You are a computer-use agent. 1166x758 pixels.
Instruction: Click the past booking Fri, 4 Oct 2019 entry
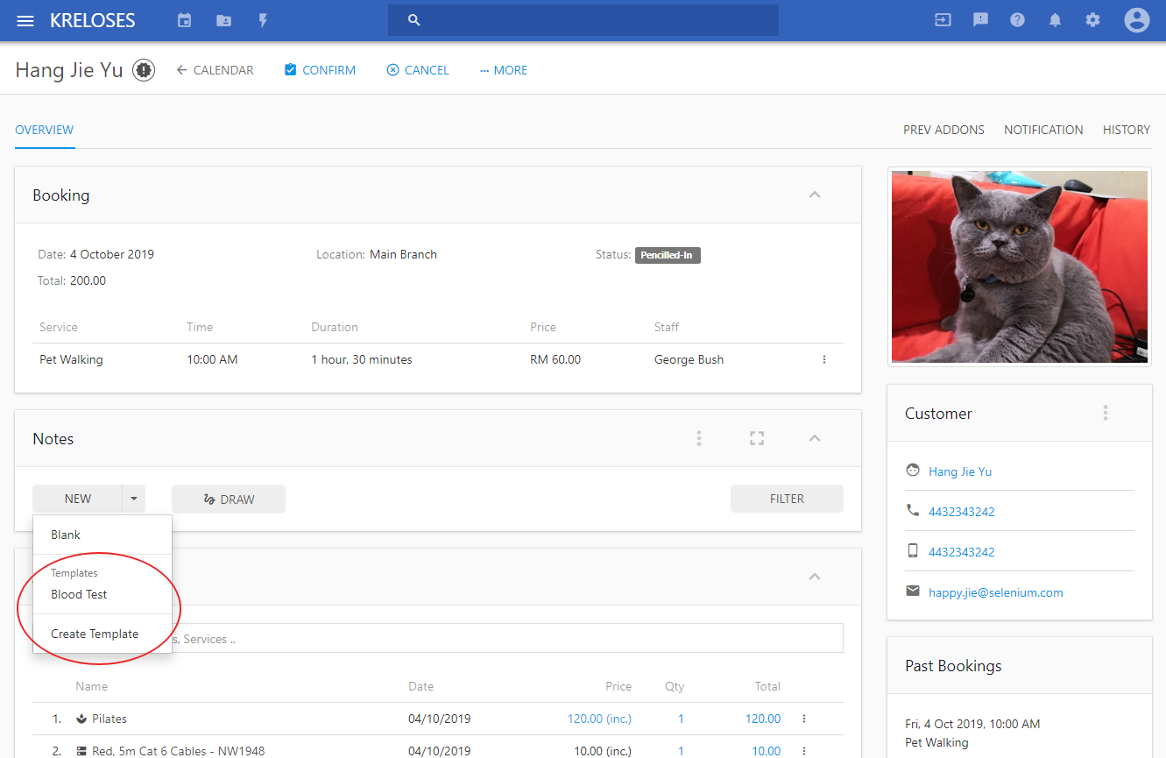tap(972, 733)
